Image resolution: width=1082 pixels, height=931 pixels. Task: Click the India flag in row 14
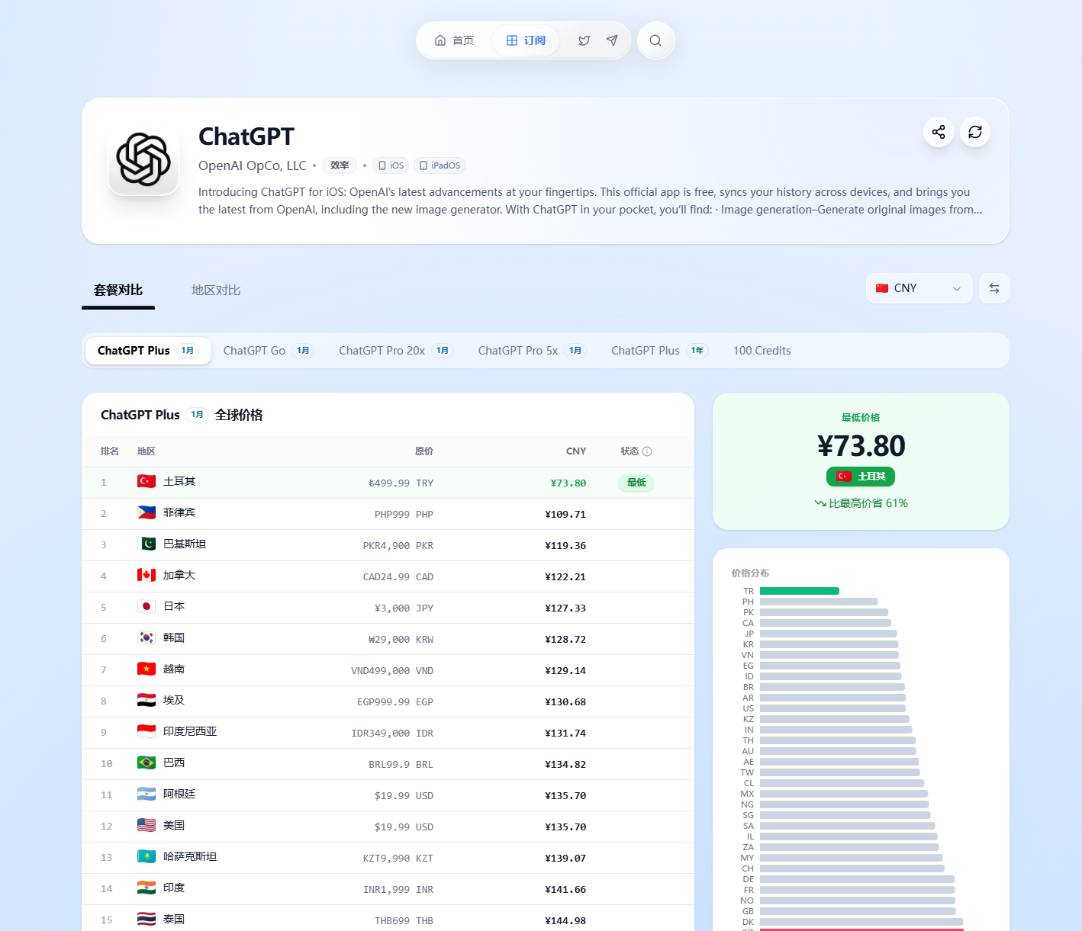(x=147, y=888)
